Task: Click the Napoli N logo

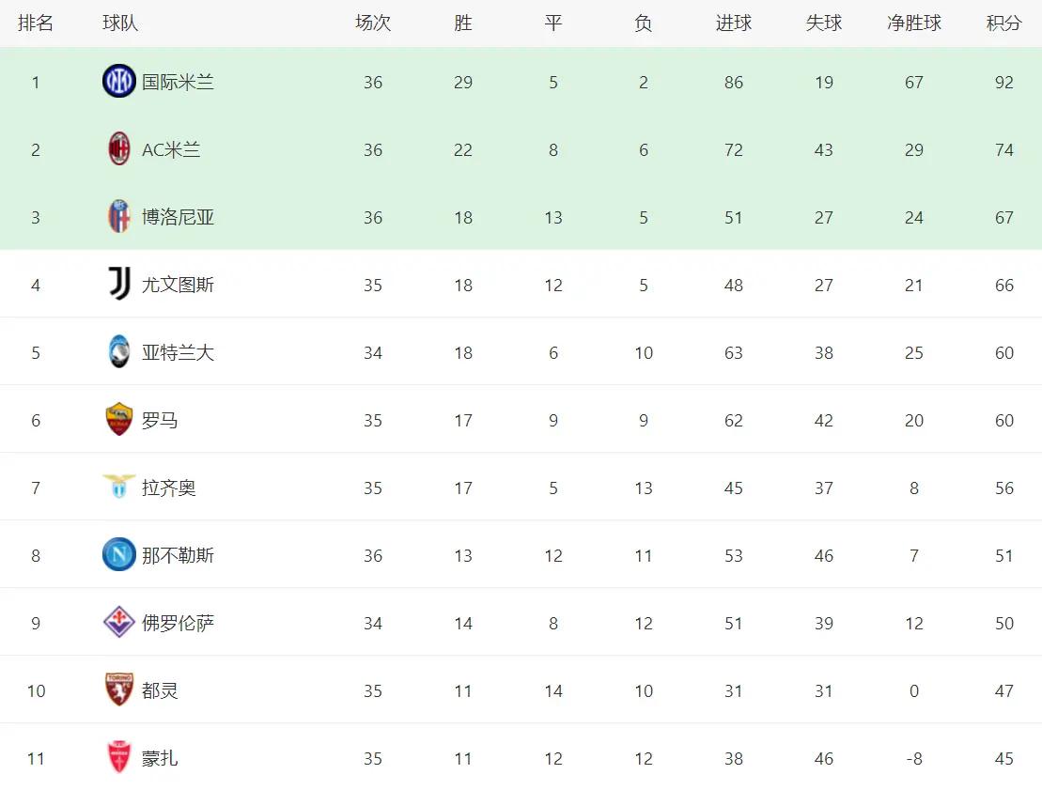Action: (119, 555)
